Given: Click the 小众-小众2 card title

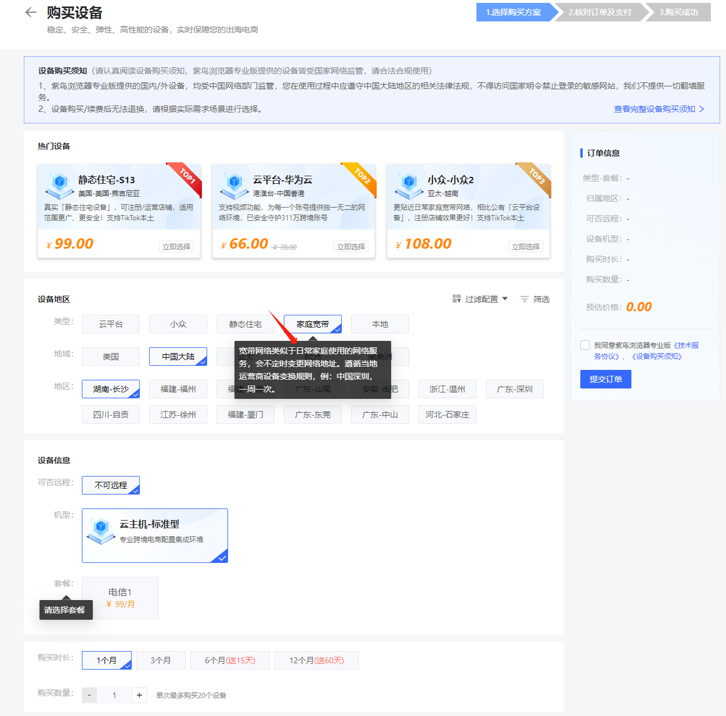Looking at the screenshot, I should (x=451, y=180).
